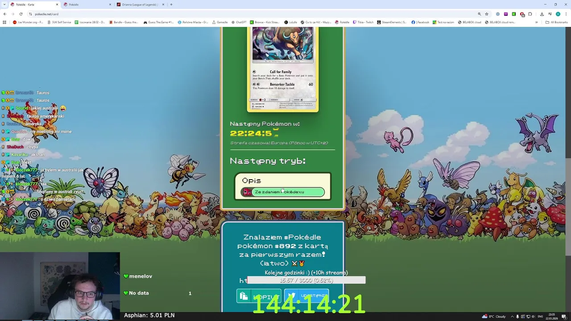The width and height of the screenshot is (571, 321).
Task: Open the Apps grid in bookmarks bar
Action: [x=4, y=22]
